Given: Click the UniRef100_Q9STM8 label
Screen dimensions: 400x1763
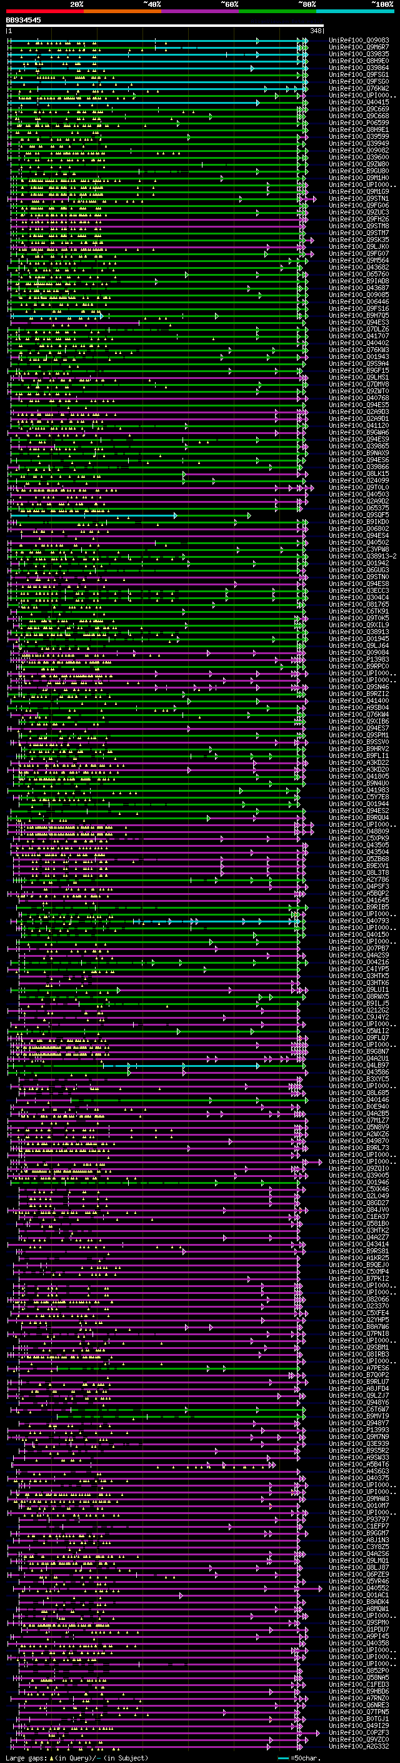Looking at the screenshot, I should [x=359, y=226].
